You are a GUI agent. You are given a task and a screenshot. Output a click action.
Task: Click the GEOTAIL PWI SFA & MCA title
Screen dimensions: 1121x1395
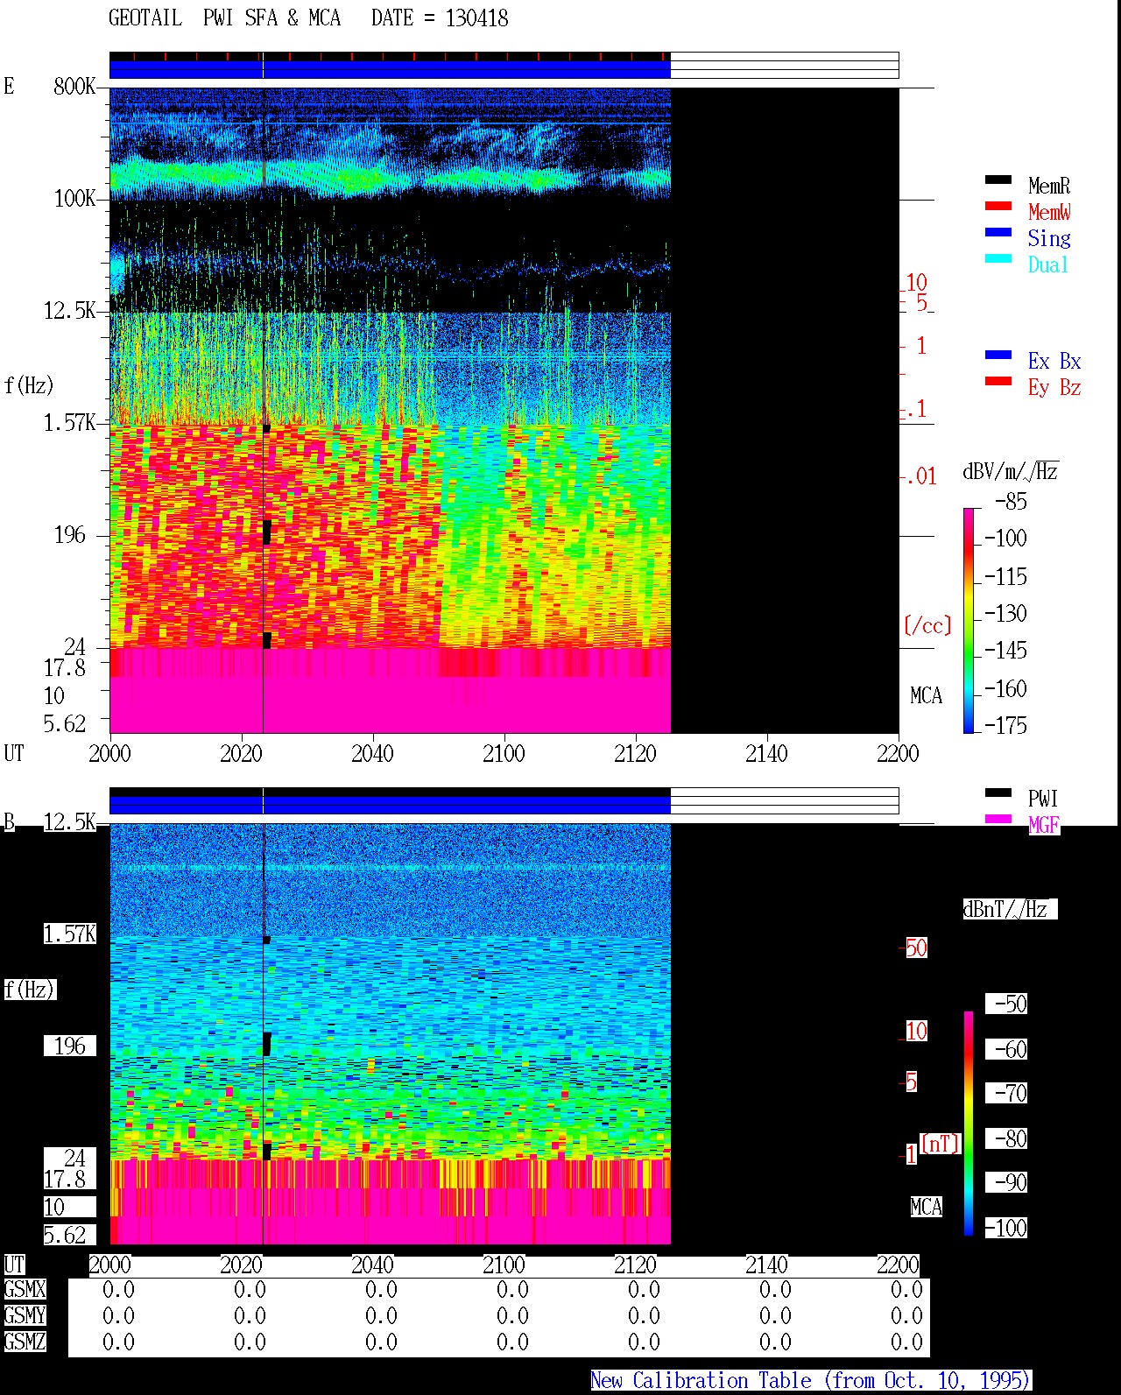[224, 18]
